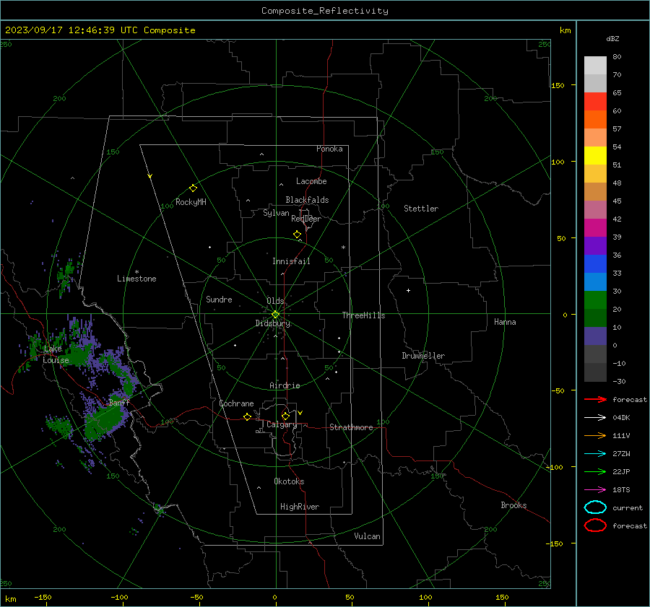
Task: Click the Didsbury label
Action: [x=272, y=323]
